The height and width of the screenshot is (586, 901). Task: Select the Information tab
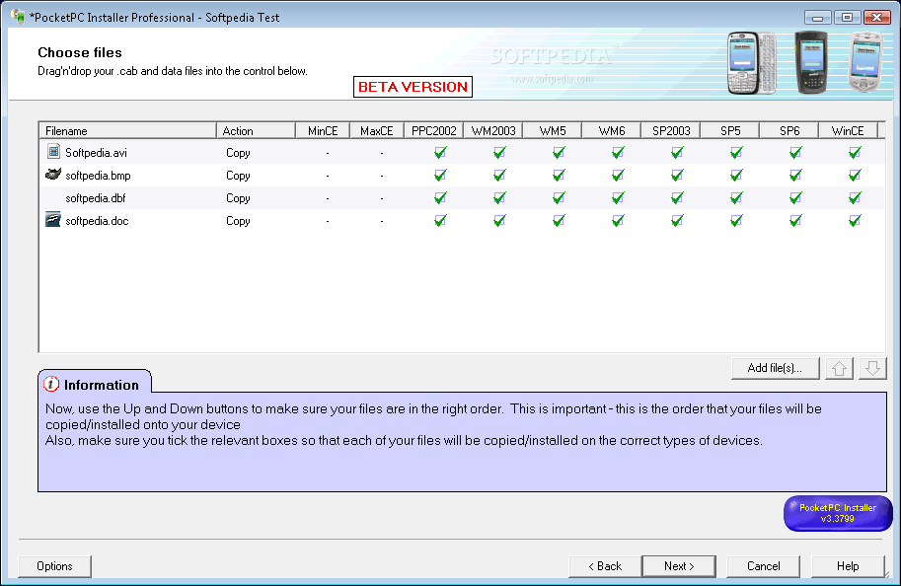coord(95,382)
